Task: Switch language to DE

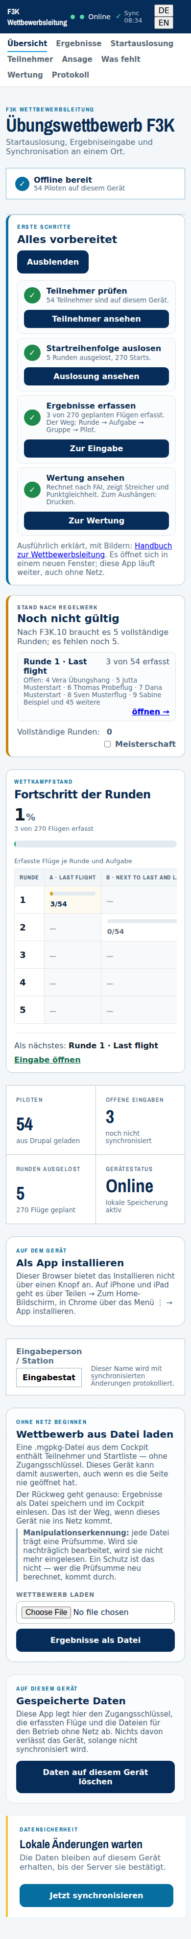Action: pos(163,10)
